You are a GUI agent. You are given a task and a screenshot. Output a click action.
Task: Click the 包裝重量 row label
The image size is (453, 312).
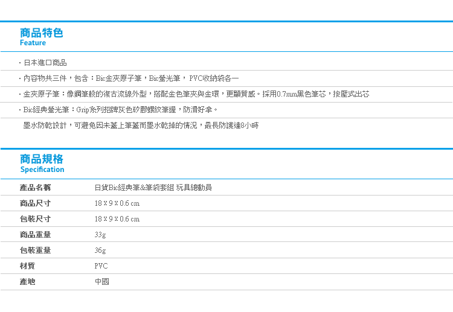[x=35, y=250]
